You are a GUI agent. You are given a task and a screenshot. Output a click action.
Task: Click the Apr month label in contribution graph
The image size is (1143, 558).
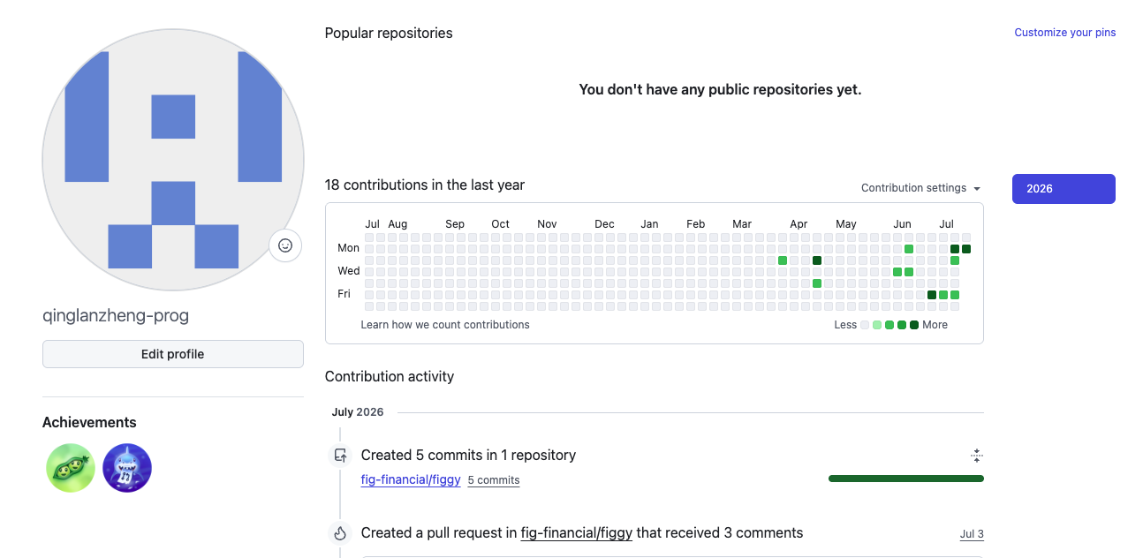[799, 224]
